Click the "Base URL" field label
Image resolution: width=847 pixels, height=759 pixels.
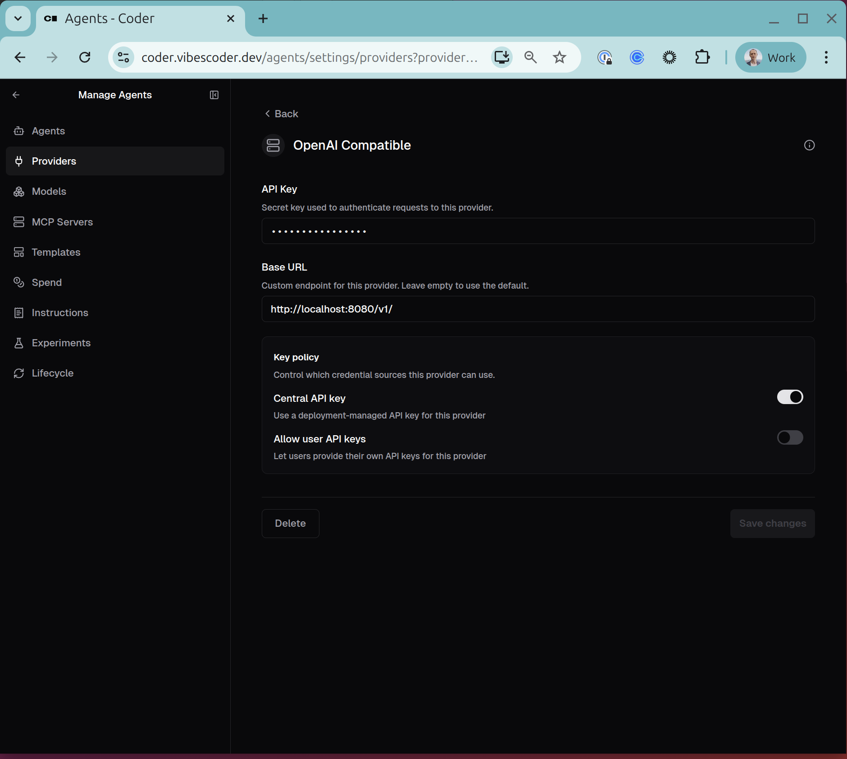(x=284, y=267)
